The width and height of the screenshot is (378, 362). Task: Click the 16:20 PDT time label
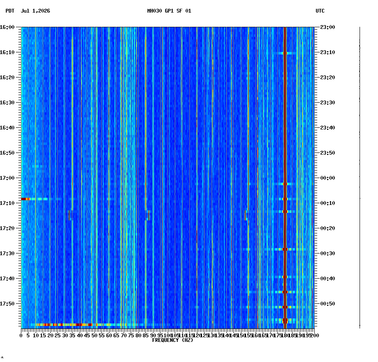click(x=7, y=78)
